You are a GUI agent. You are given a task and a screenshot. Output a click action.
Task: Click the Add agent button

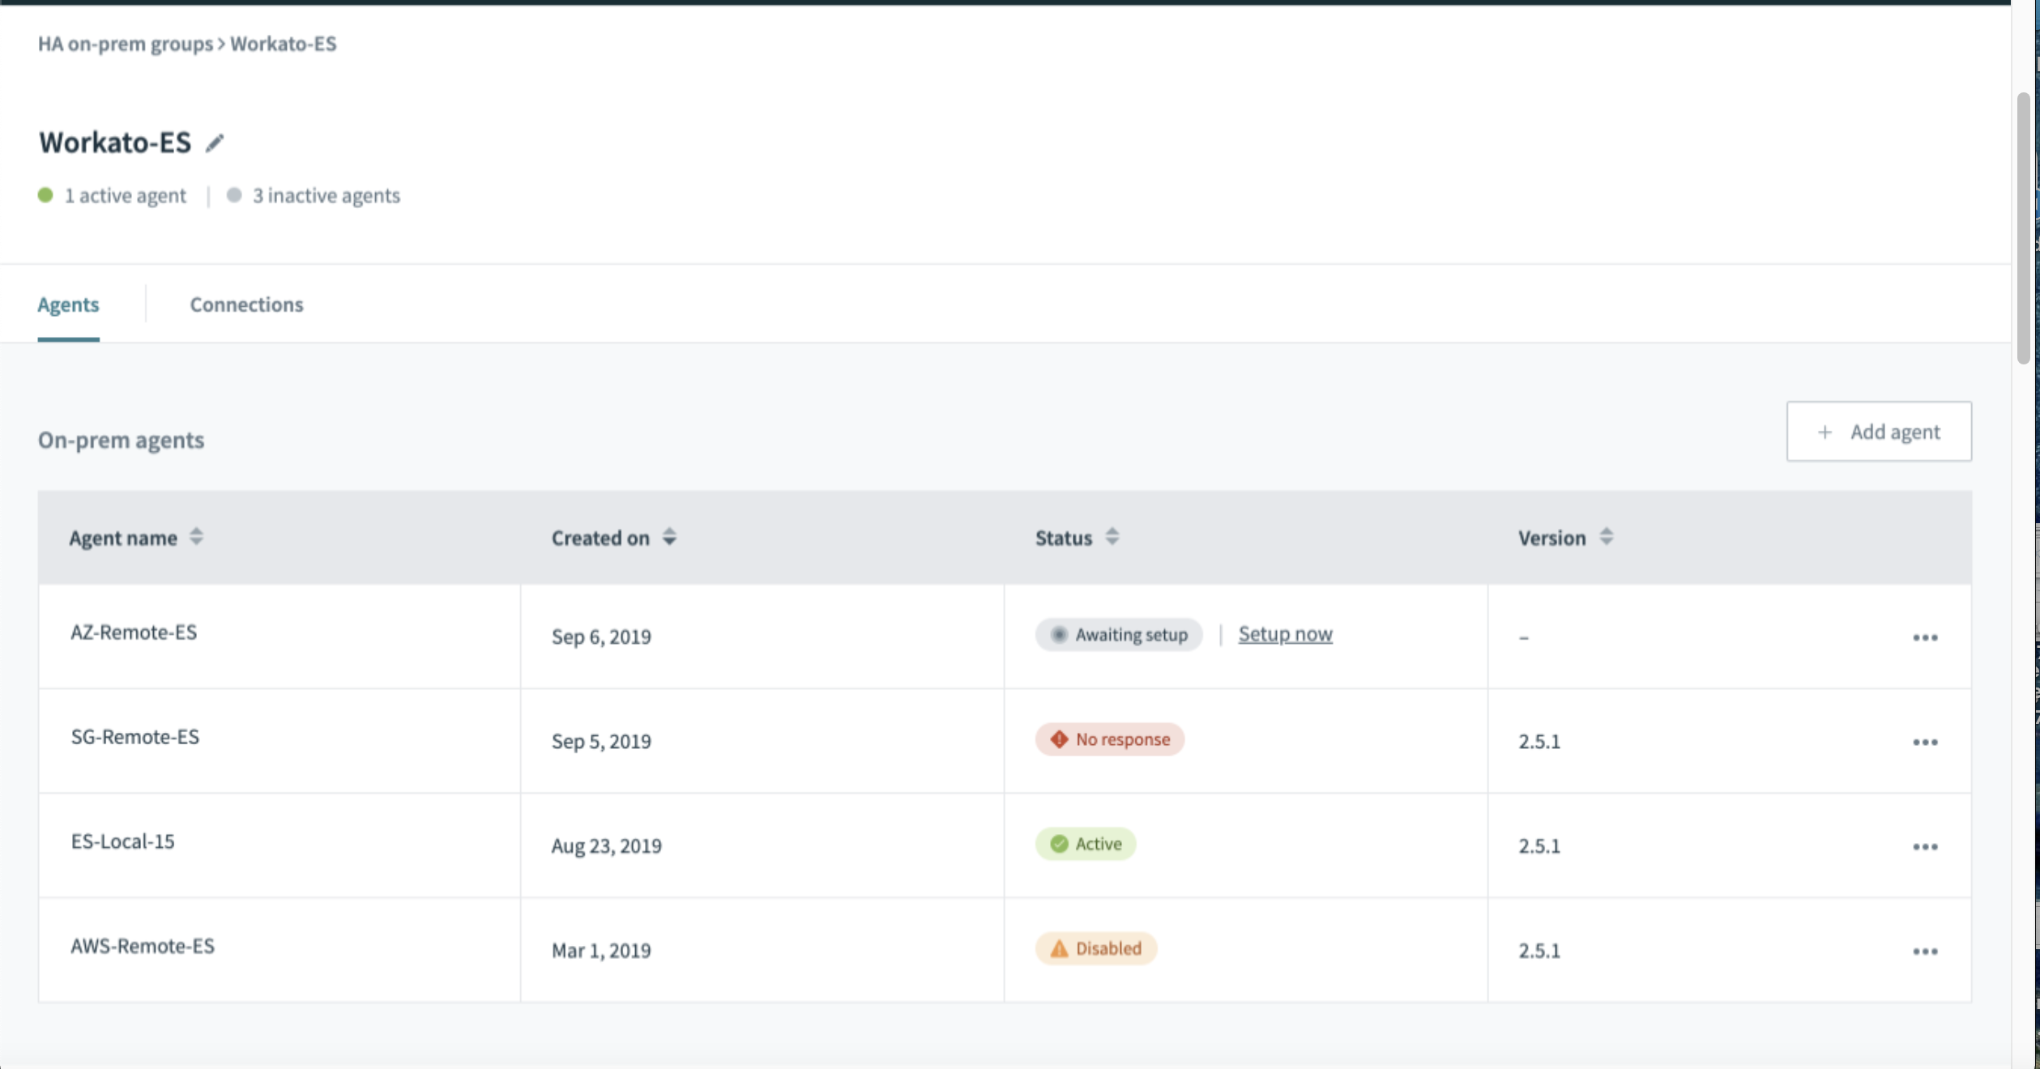click(1878, 432)
